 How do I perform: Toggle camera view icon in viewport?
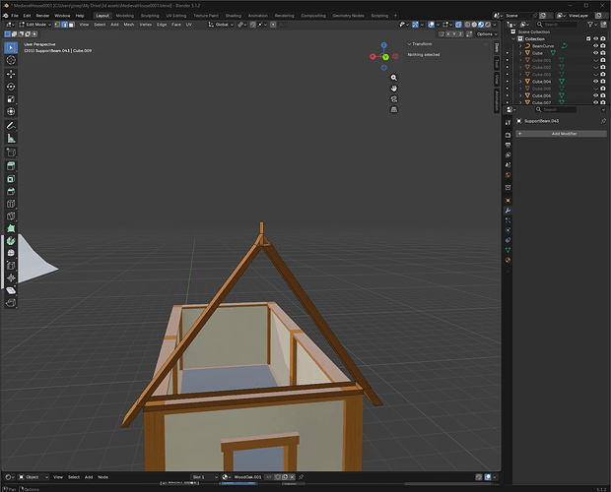click(394, 98)
